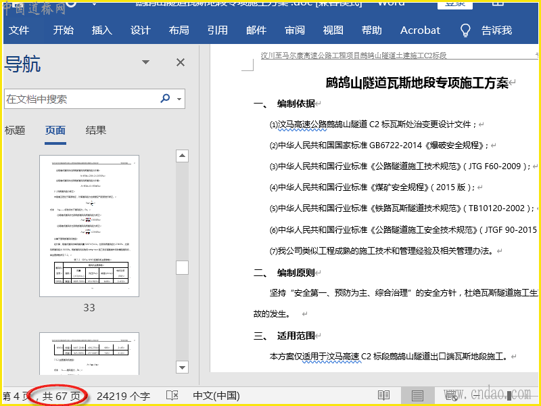Viewport: 541px width, 406px height.
Task: Switch to 标题 (Headings) navigation tab
Action: click(x=15, y=131)
